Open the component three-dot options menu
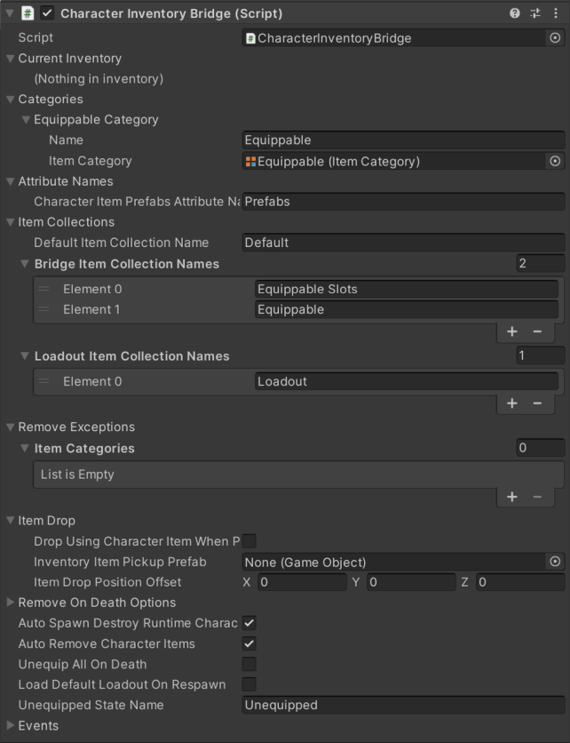Screen dimensions: 570x743 pos(555,13)
